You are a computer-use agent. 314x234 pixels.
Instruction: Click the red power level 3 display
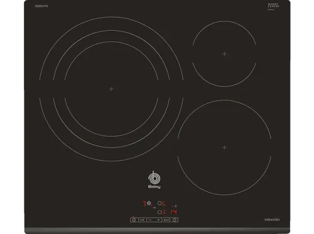[x=164, y=212]
